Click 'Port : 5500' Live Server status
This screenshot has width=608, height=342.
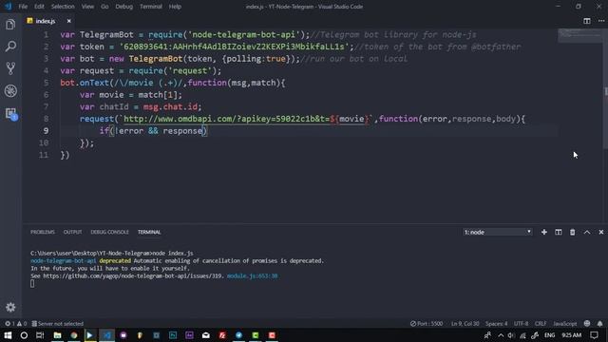tap(427, 323)
